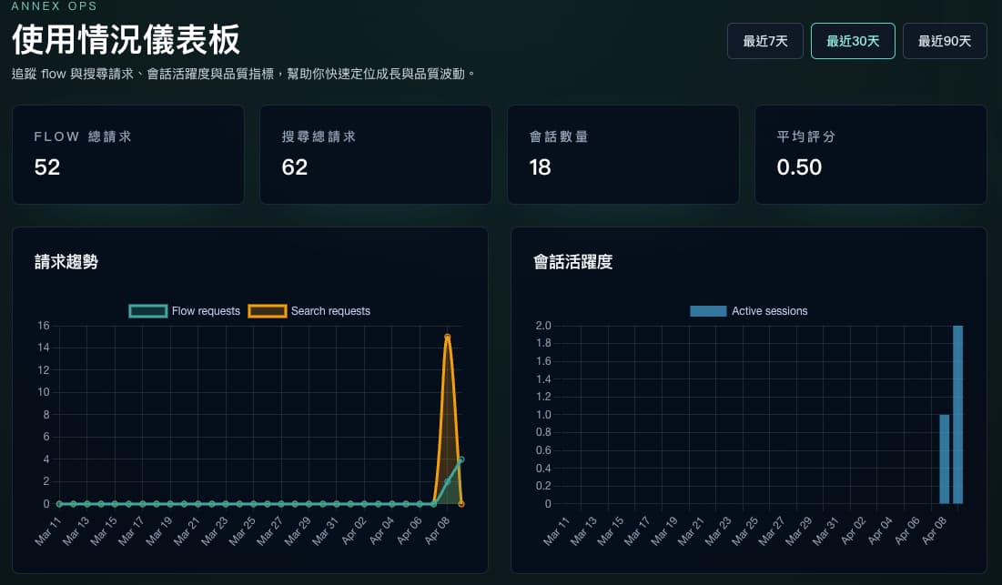1002x585 pixels.
Task: Click the Flow requests legend label
Action: 206,311
